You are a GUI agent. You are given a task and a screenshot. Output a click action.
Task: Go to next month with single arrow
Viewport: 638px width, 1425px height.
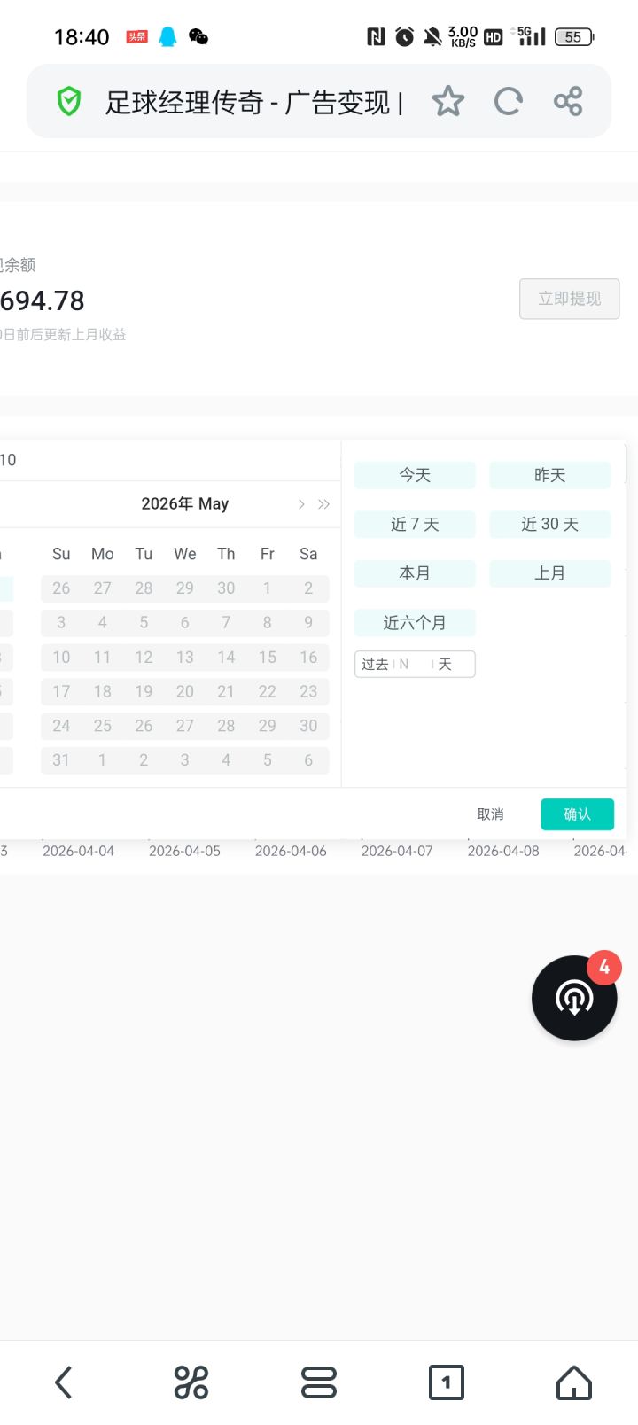[301, 504]
